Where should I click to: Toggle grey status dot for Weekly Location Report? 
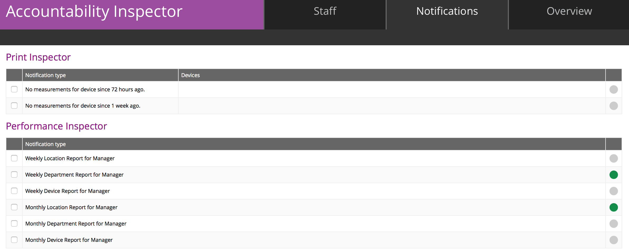click(614, 158)
